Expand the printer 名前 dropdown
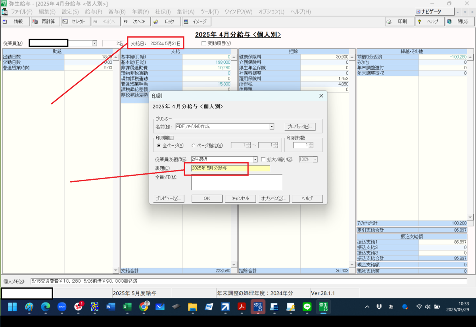 point(272,127)
